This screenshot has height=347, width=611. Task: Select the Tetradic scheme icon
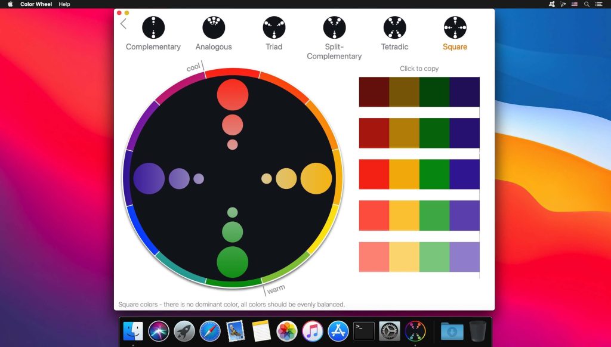point(395,27)
